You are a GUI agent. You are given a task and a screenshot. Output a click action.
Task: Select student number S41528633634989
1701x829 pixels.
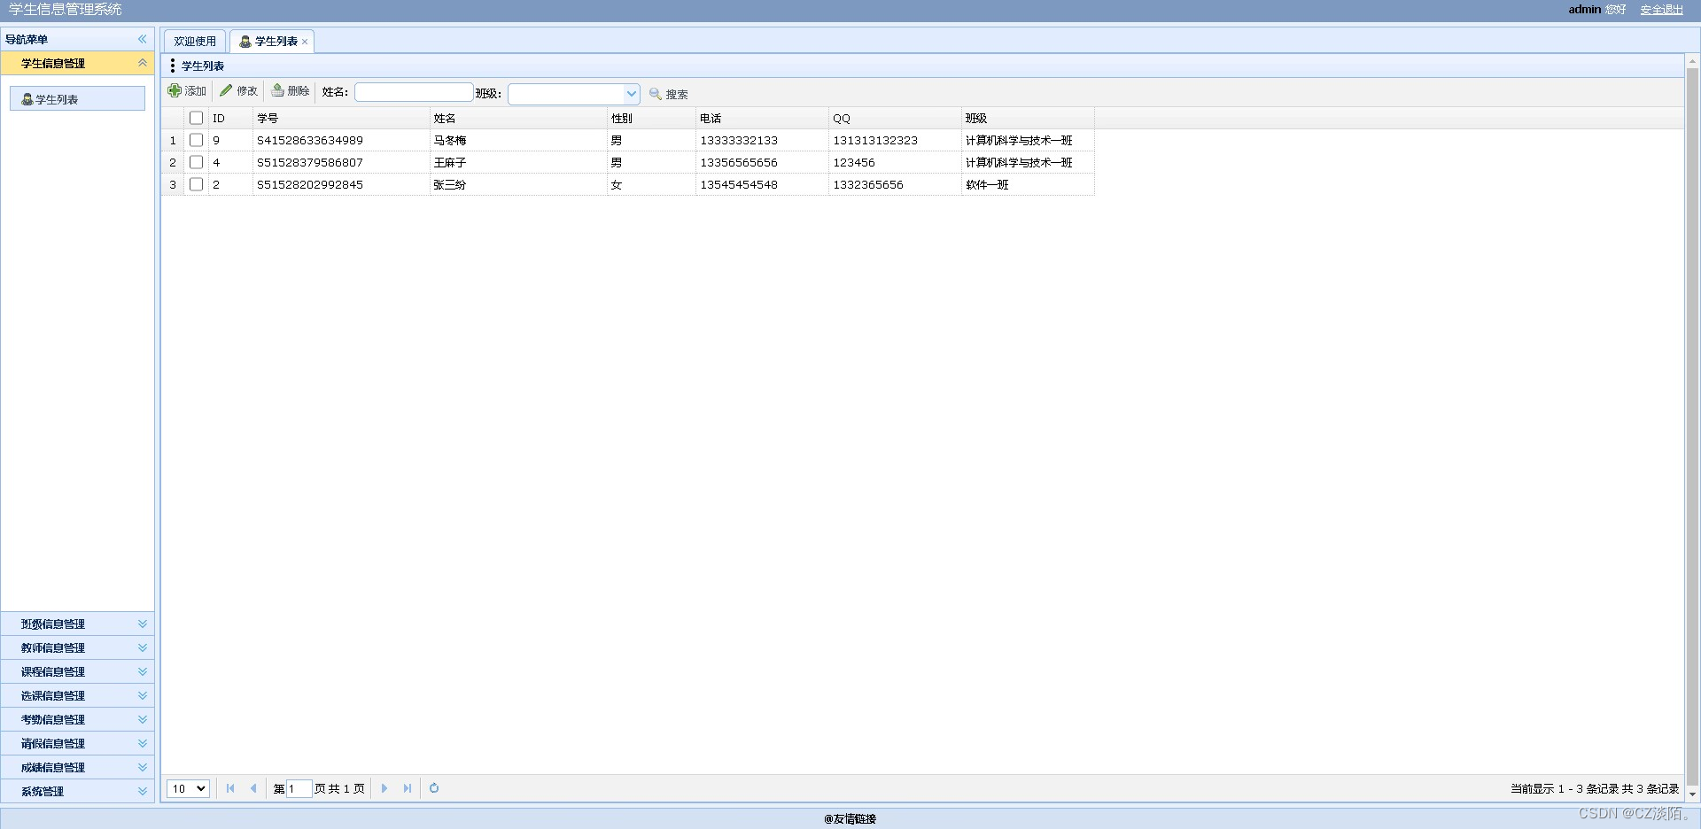(x=310, y=140)
